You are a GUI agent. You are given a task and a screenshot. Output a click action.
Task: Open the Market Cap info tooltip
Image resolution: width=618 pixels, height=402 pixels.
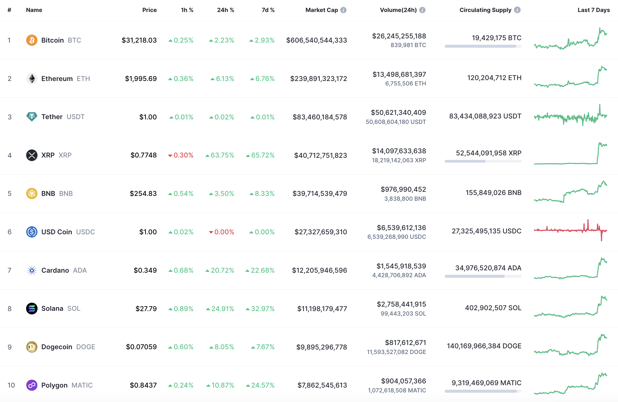(343, 10)
